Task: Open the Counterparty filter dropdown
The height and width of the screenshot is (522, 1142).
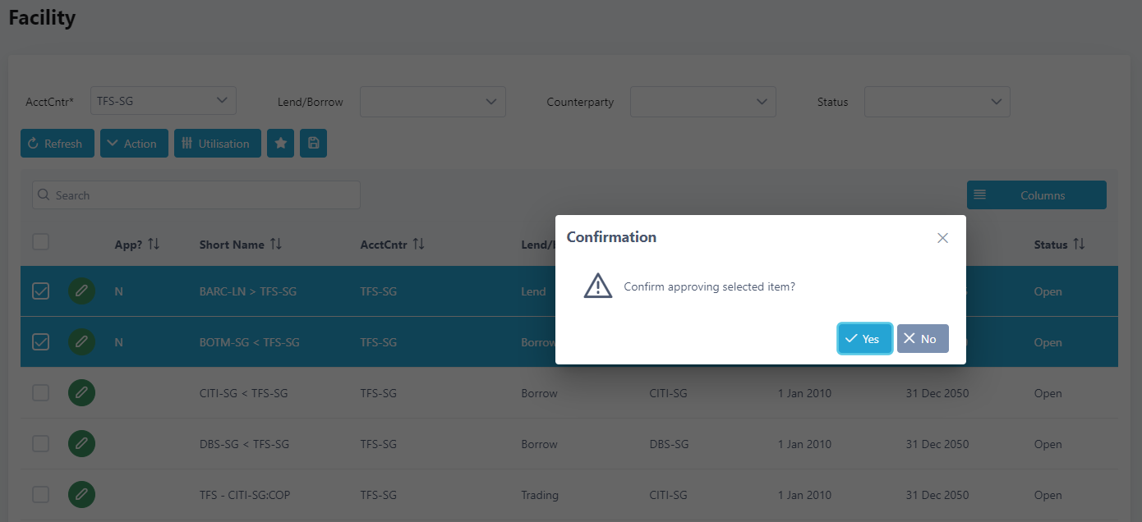Action: pos(702,102)
